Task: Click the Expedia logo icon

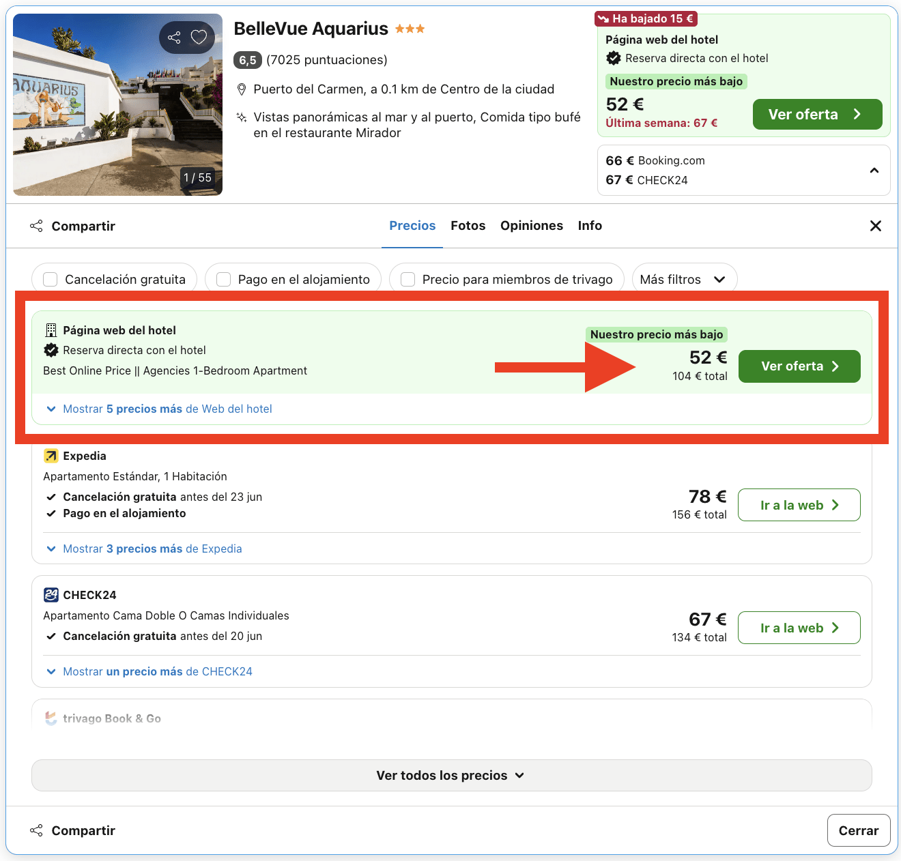Action: (x=51, y=456)
